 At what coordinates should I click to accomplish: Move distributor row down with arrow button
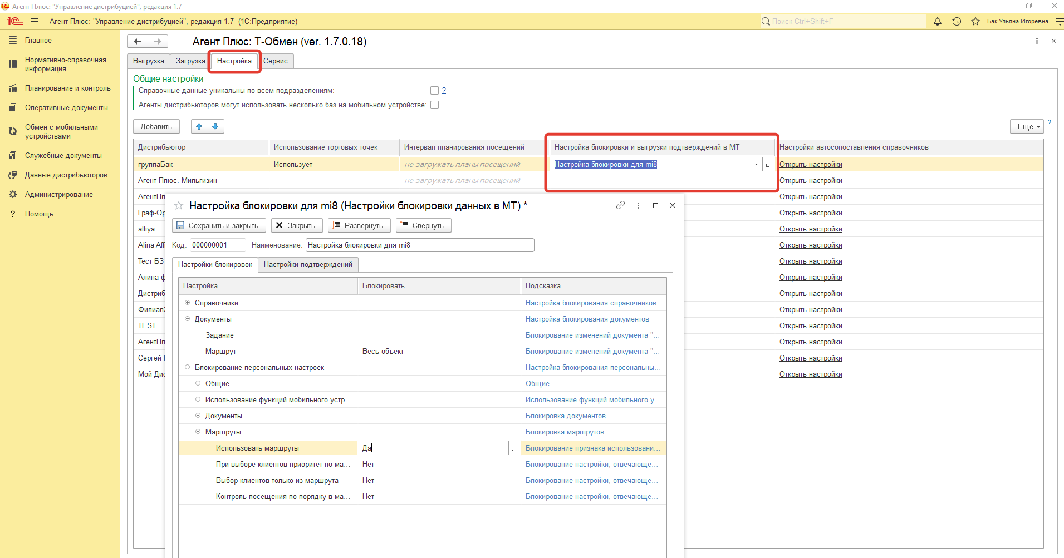tap(215, 127)
